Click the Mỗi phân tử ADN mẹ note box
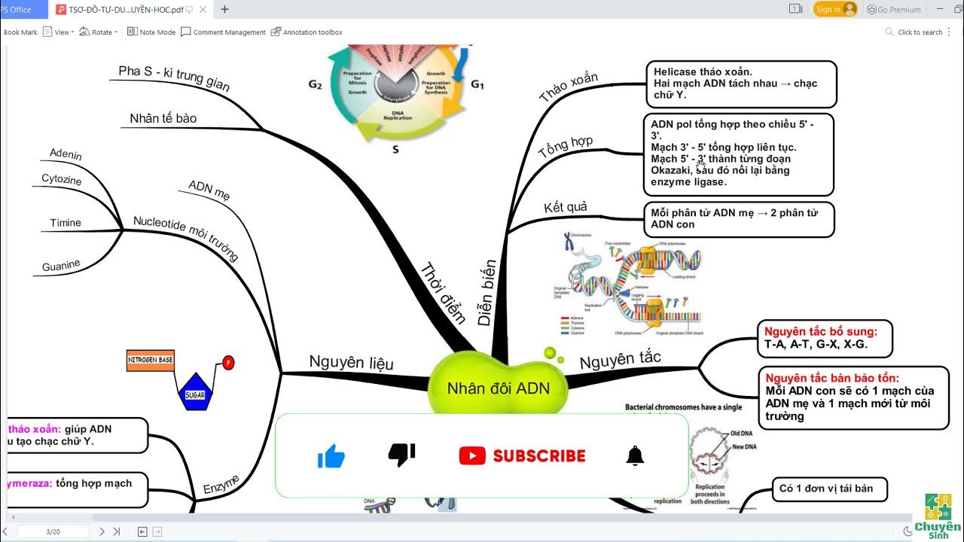 click(x=738, y=219)
